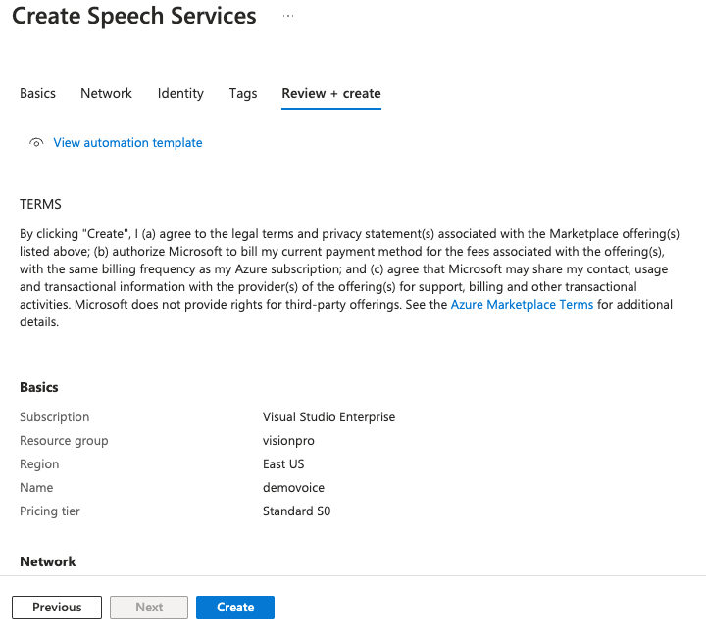
Task: Open the Network tab
Action: click(x=106, y=93)
